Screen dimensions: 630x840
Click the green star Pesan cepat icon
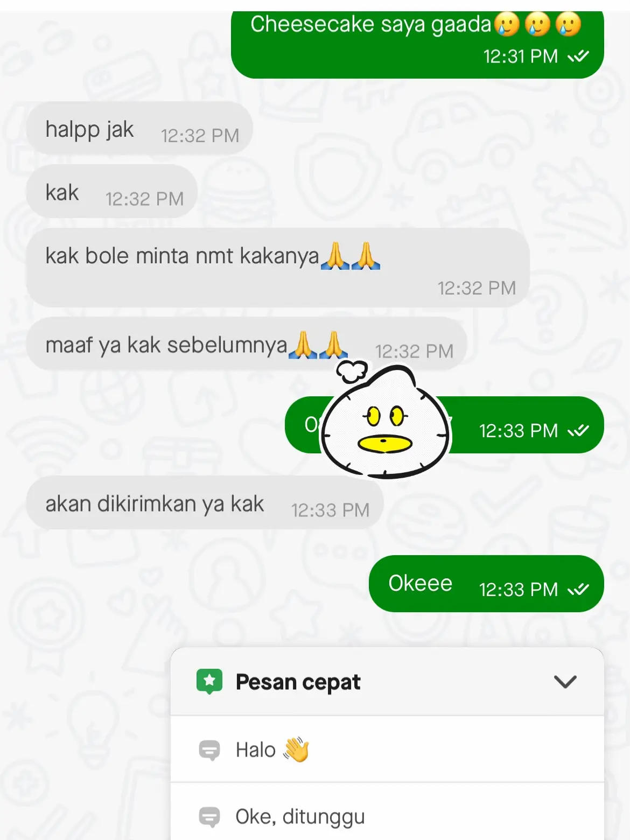point(209,682)
